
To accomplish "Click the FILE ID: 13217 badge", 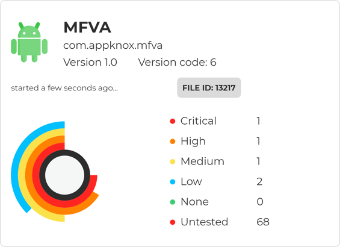I will pos(209,88).
